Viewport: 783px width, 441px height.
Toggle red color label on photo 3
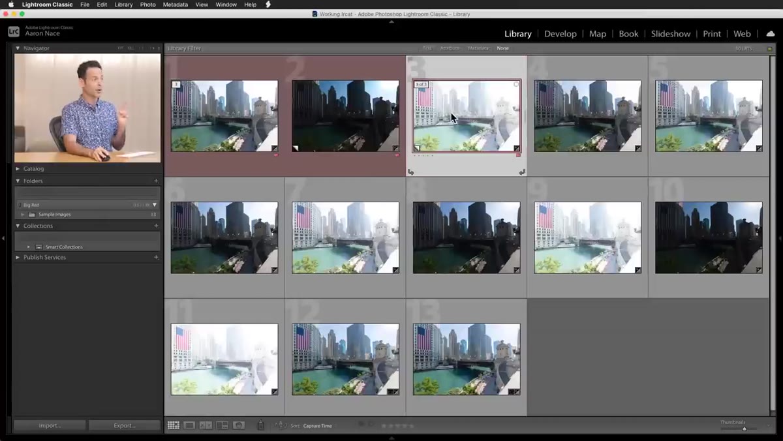click(x=518, y=155)
